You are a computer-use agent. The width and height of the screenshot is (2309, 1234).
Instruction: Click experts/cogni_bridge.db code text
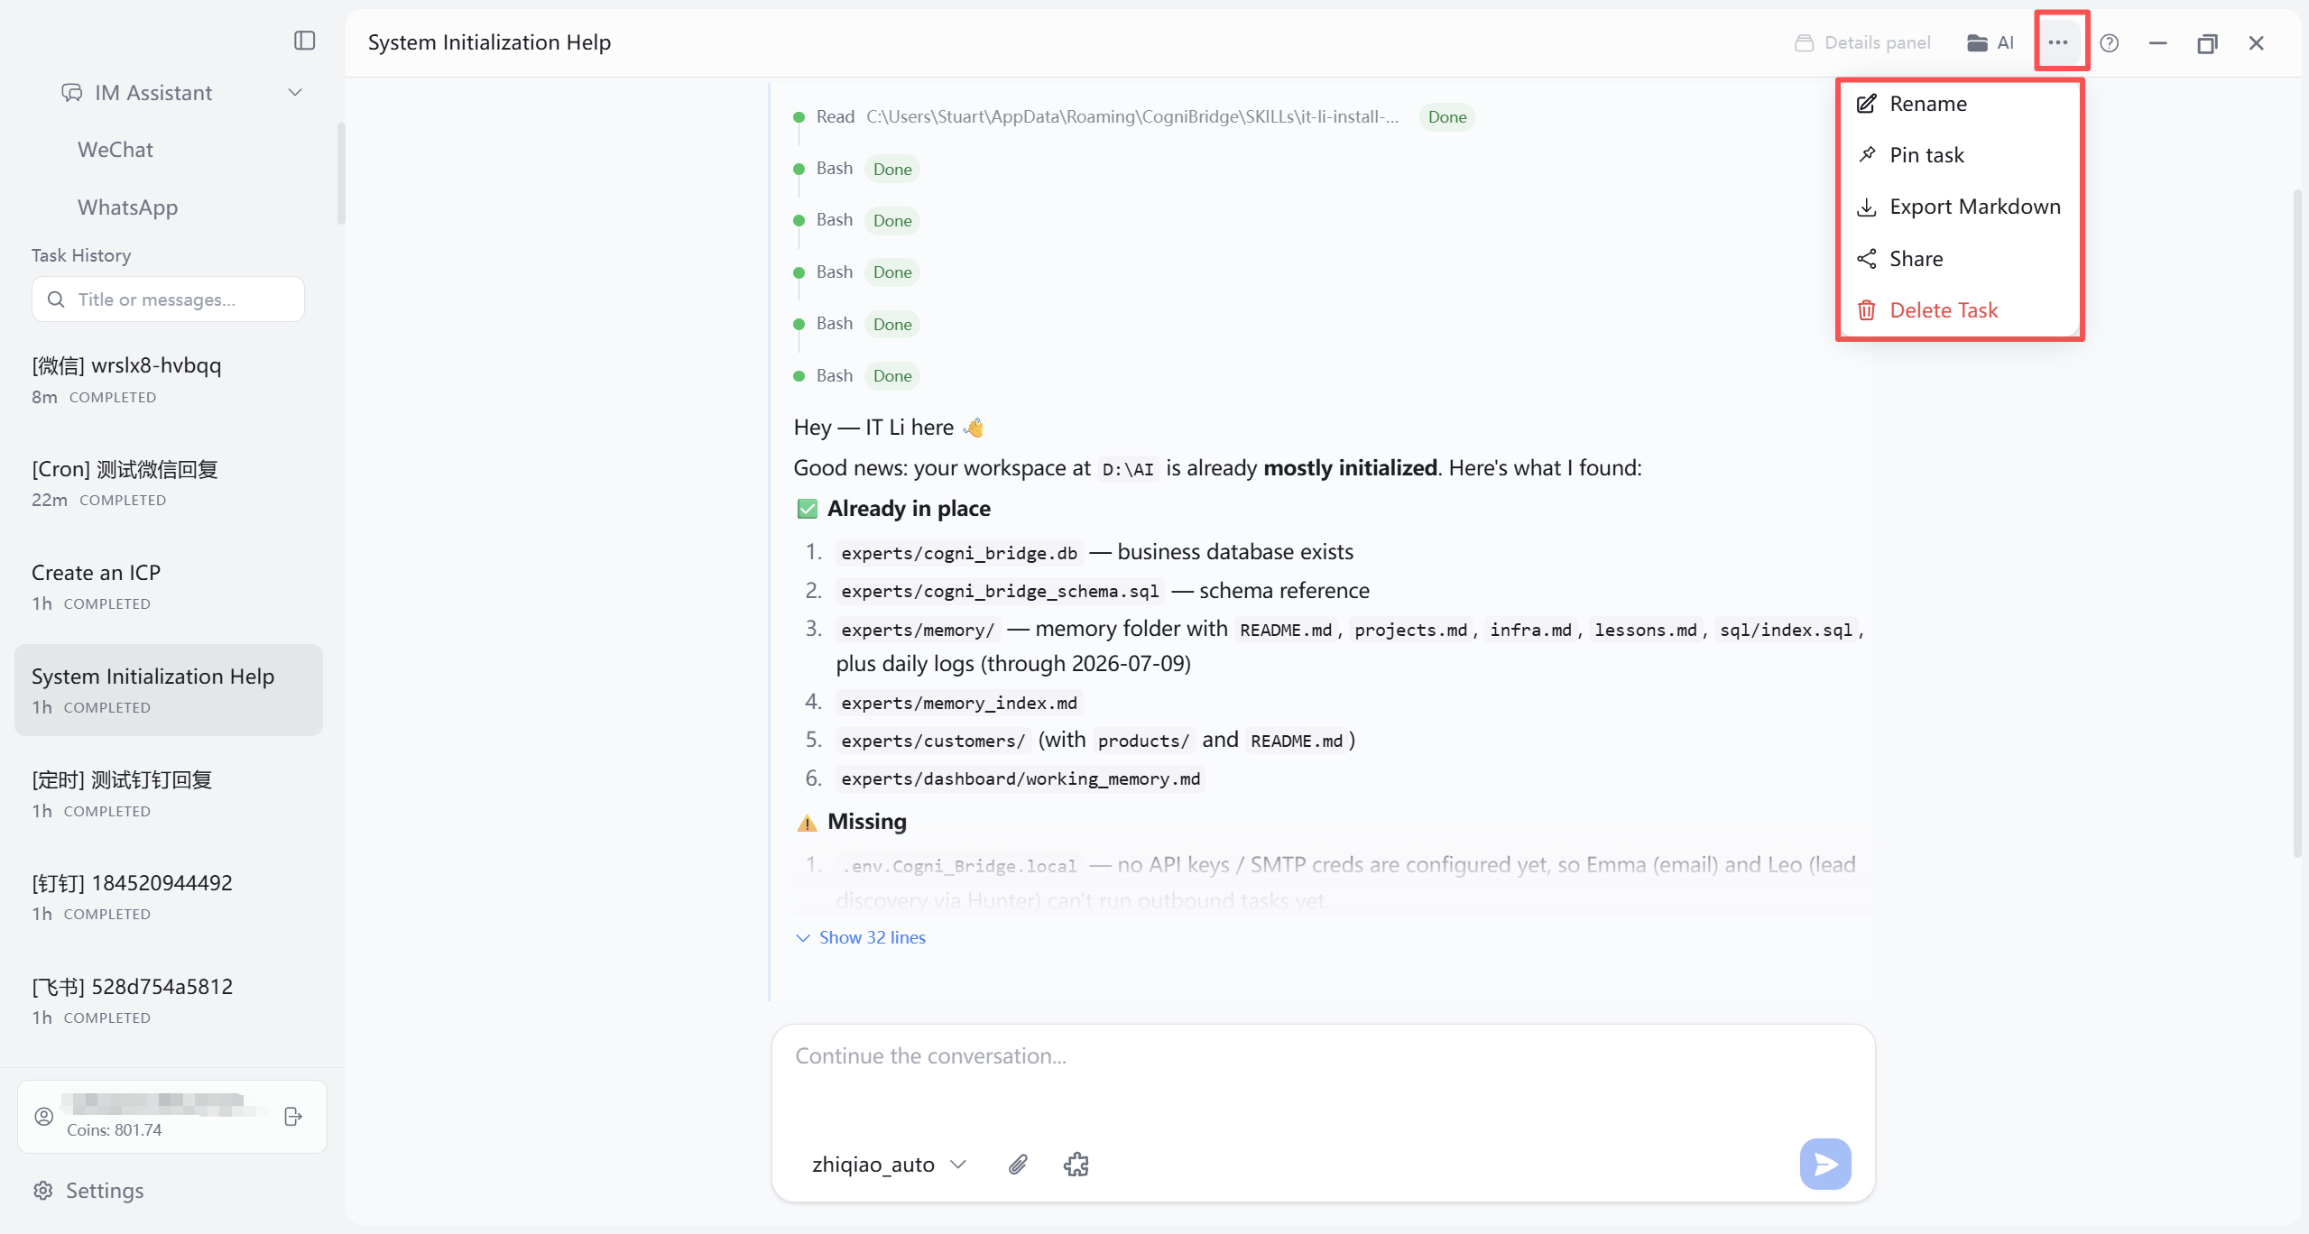(959, 553)
